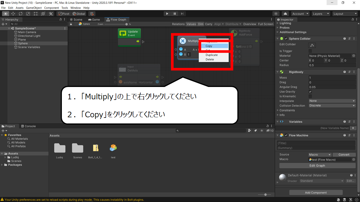
Task: Select Scene Variables in Hierarchy
Action: coord(29,47)
